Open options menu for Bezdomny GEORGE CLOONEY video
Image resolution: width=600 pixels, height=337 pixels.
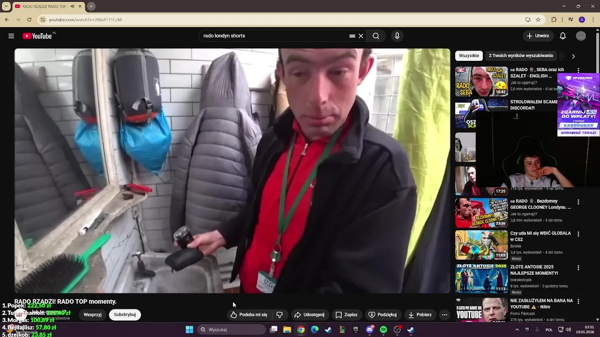click(x=578, y=202)
